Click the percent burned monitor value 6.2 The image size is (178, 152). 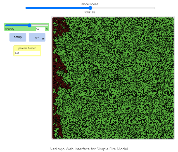[27, 53]
